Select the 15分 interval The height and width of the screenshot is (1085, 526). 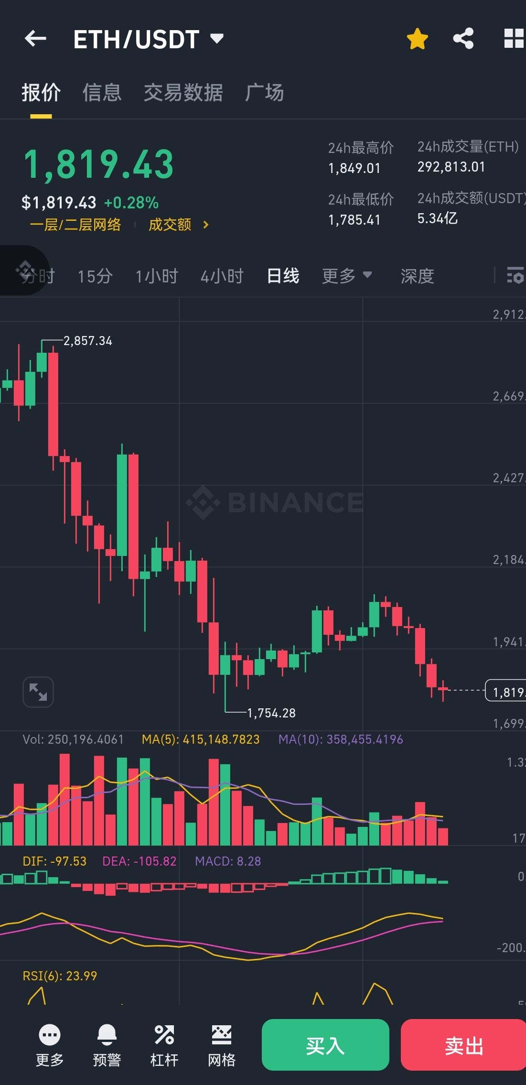point(95,276)
